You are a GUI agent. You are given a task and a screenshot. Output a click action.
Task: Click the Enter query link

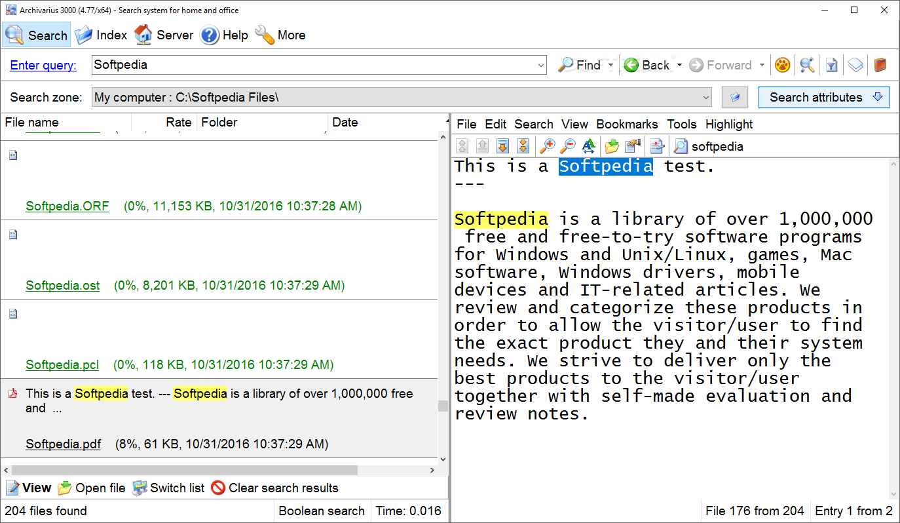tap(43, 65)
